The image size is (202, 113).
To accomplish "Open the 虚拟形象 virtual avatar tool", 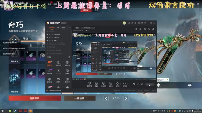I will pyautogui.click(x=49, y=80).
